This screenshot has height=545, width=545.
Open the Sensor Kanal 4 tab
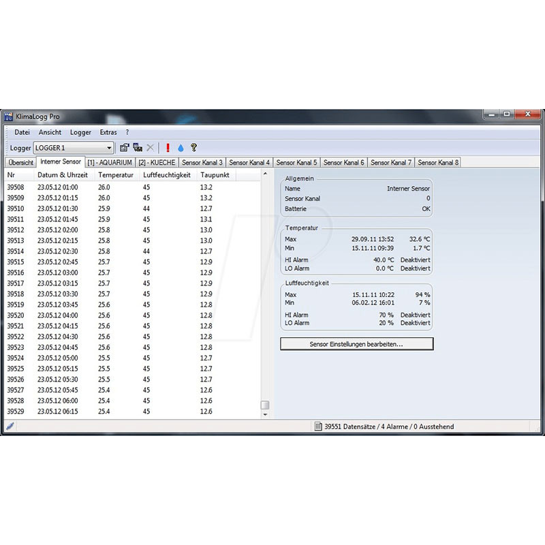249,162
